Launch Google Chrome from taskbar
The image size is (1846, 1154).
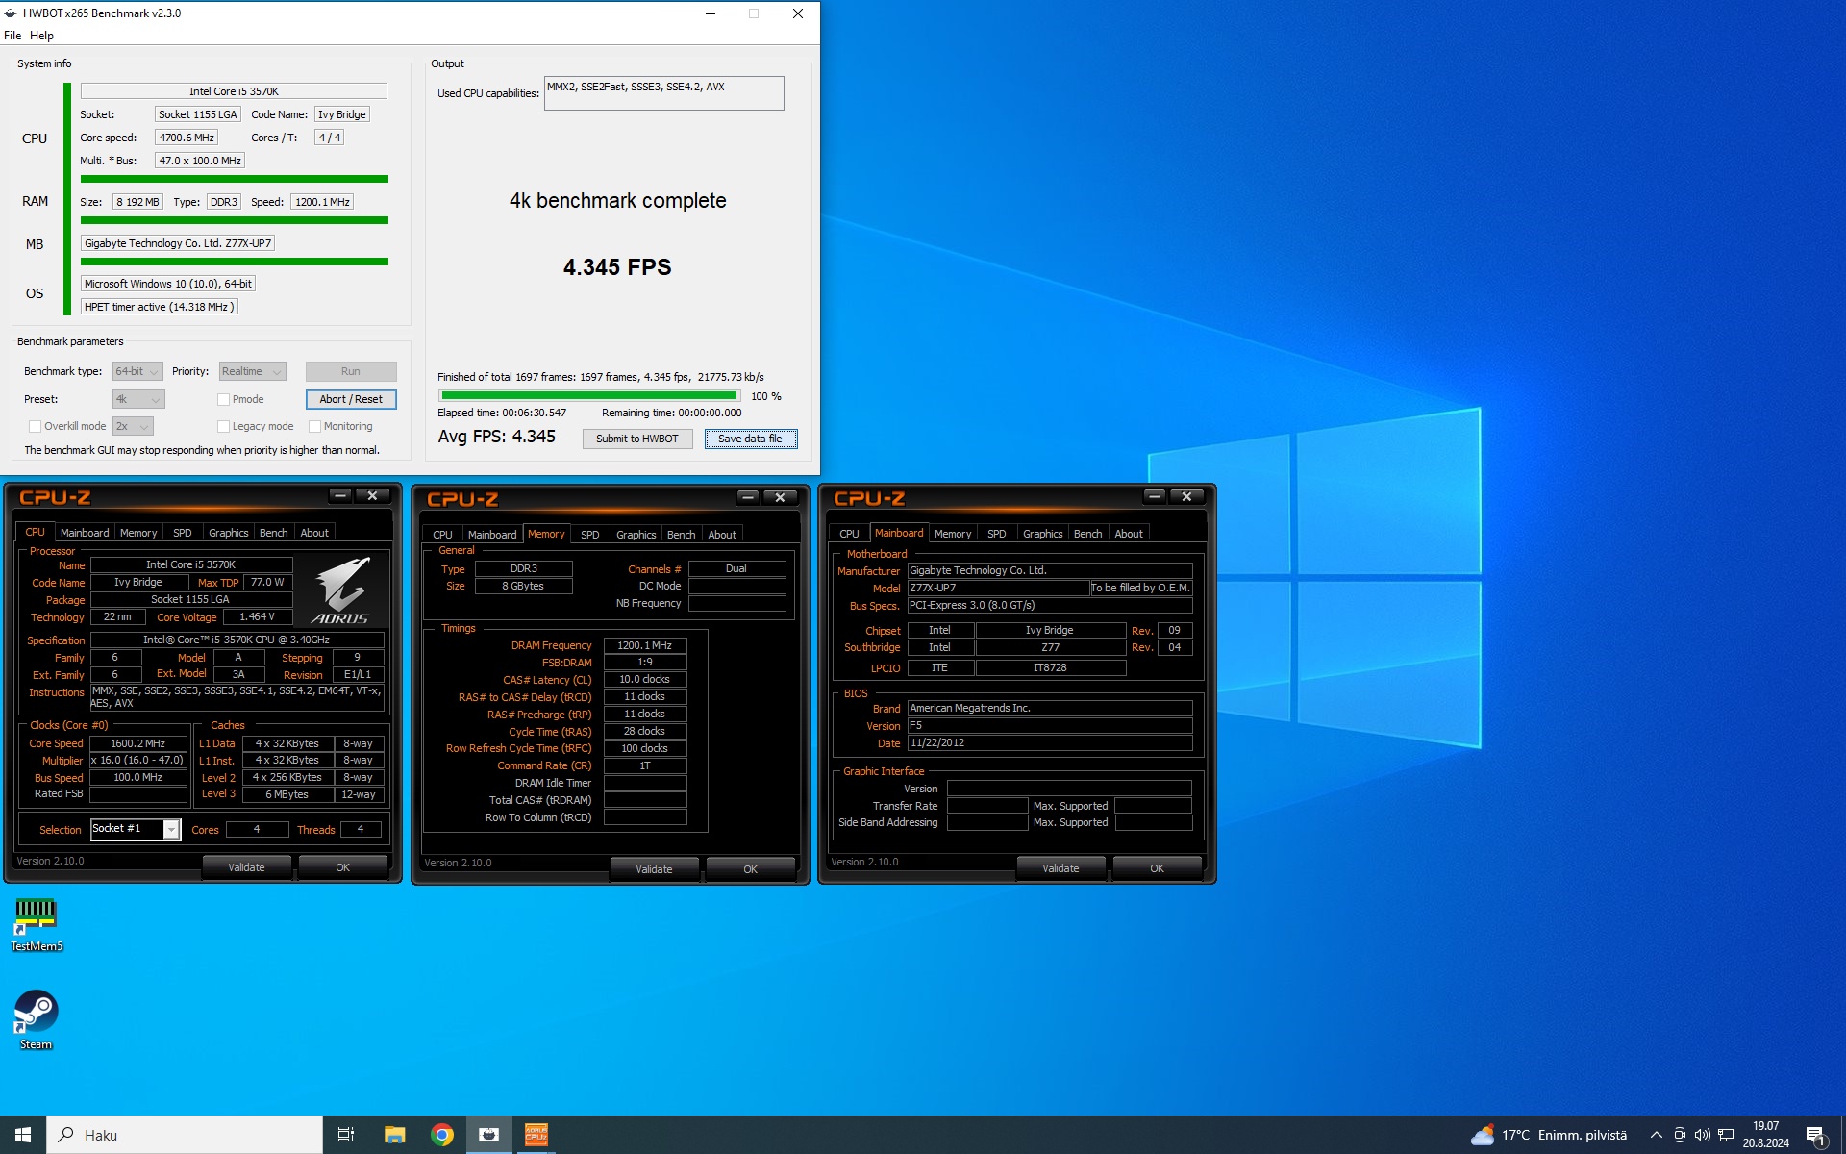tap(442, 1135)
